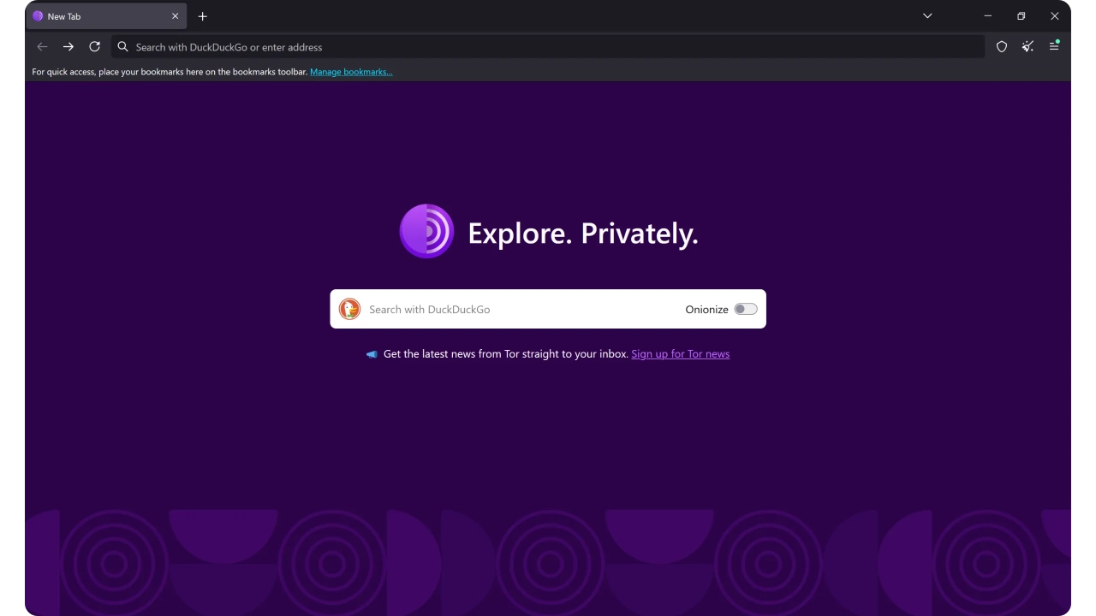Reload the current page
This screenshot has height=616, width=1096.
pos(95,47)
